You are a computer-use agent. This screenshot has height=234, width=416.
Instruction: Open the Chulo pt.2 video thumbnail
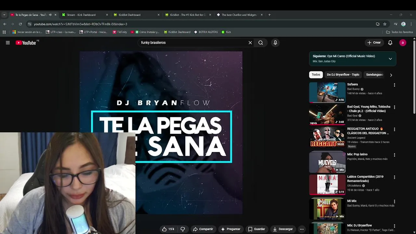(x=327, y=115)
